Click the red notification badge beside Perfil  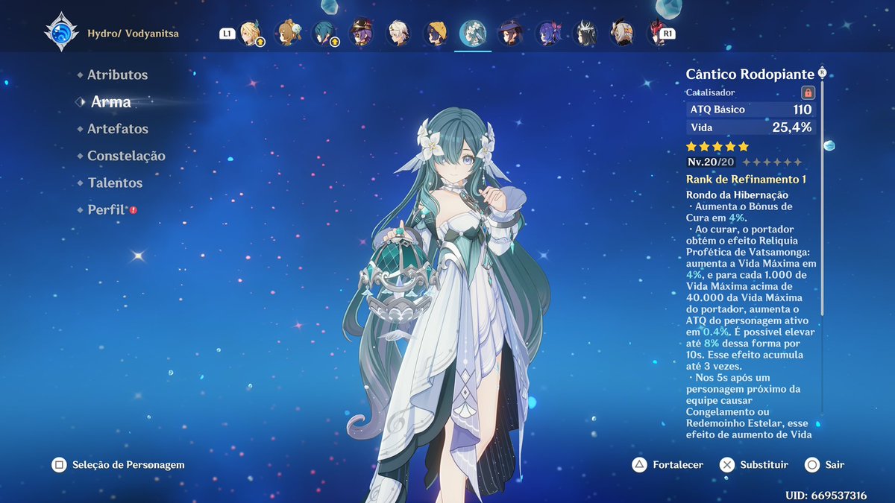click(134, 210)
